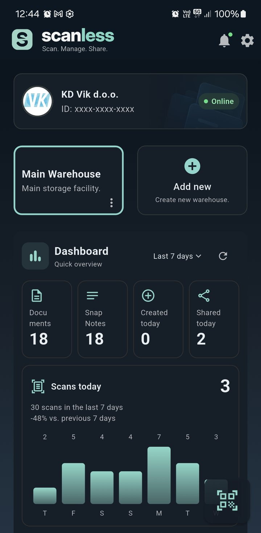Open the notifications bell
Image resolution: width=261 pixels, height=533 pixels.
tap(224, 40)
